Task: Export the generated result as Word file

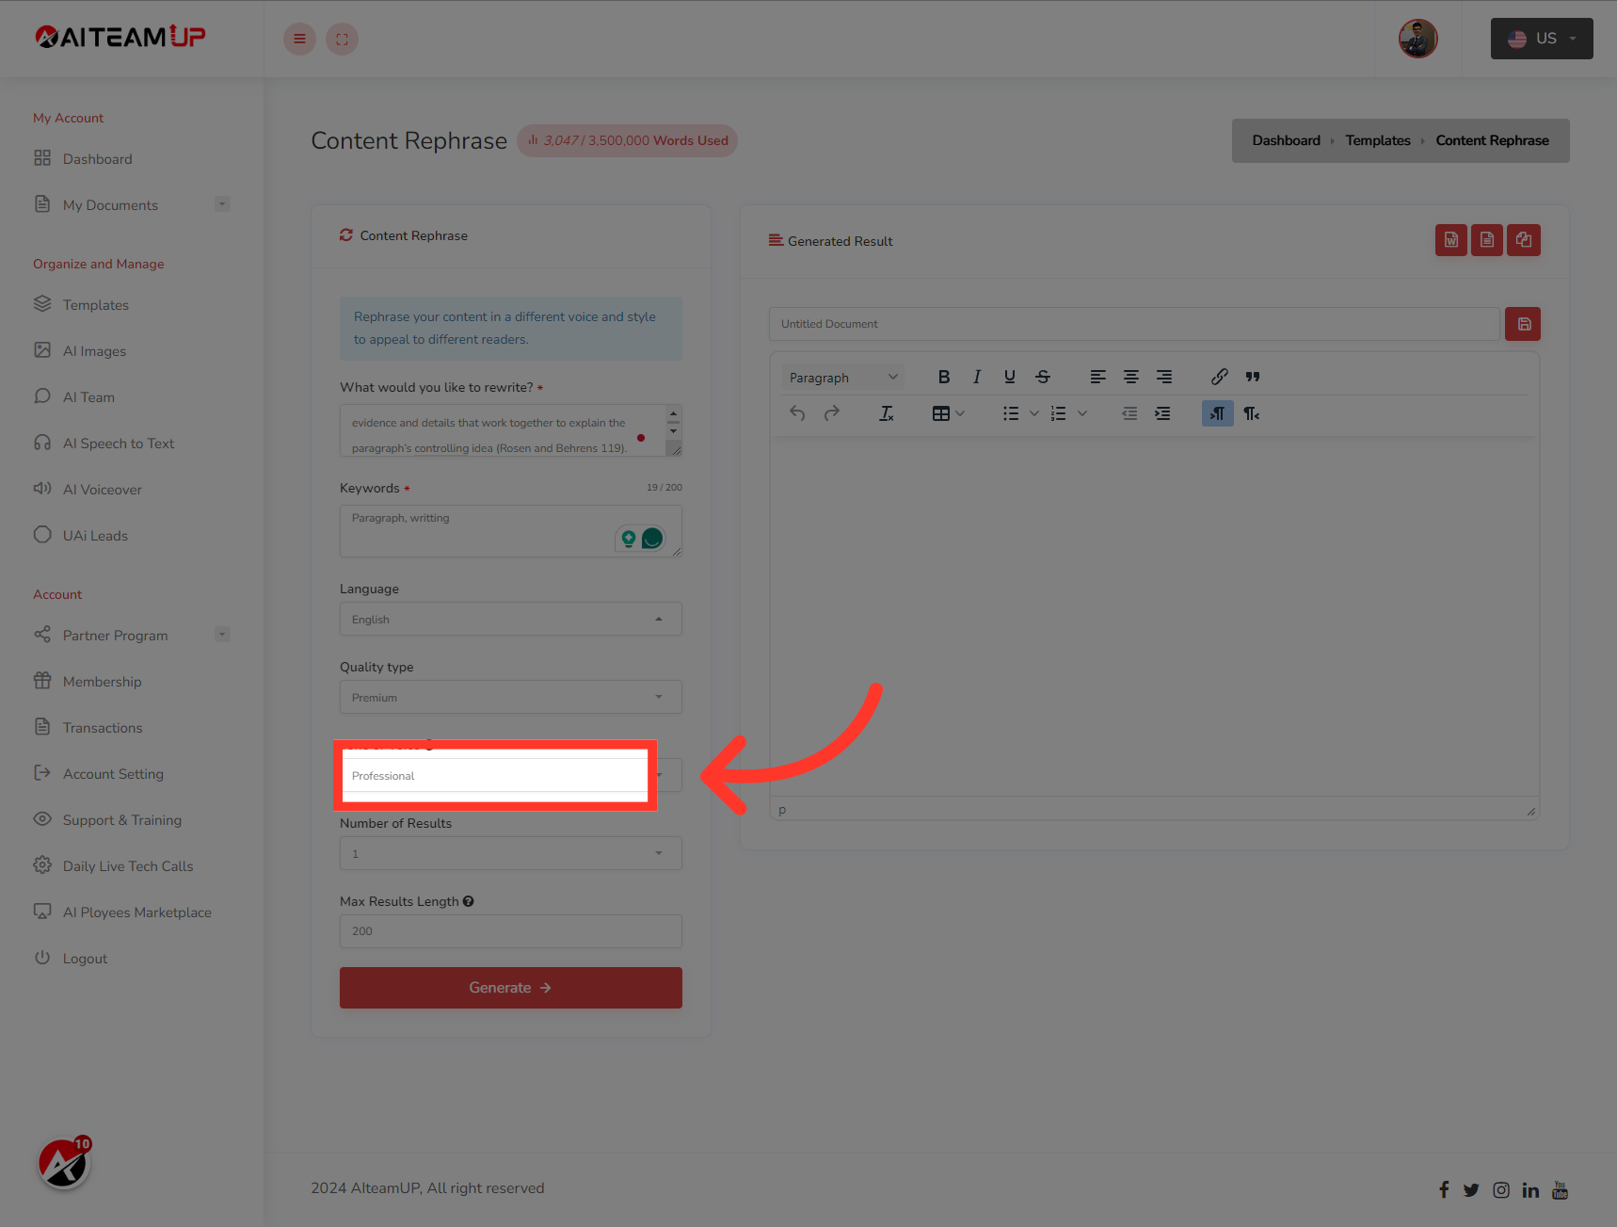Action: click(1450, 240)
